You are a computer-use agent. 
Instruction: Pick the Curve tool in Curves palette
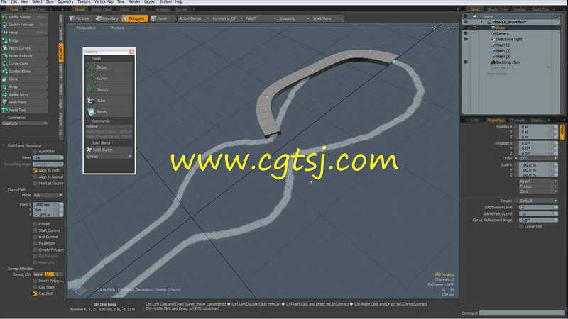(x=109, y=79)
